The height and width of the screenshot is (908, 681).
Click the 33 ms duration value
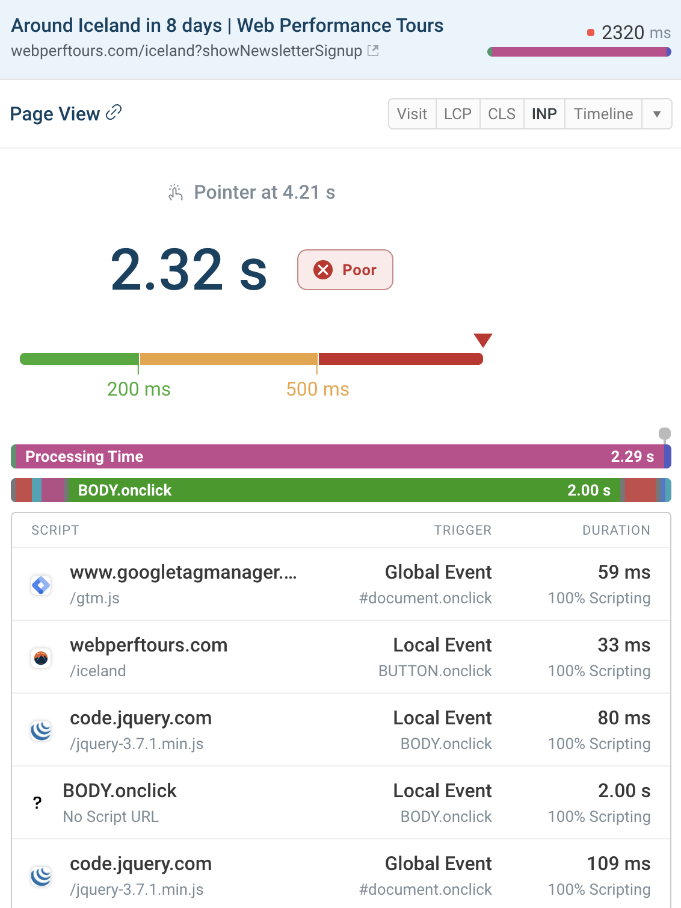click(x=624, y=645)
